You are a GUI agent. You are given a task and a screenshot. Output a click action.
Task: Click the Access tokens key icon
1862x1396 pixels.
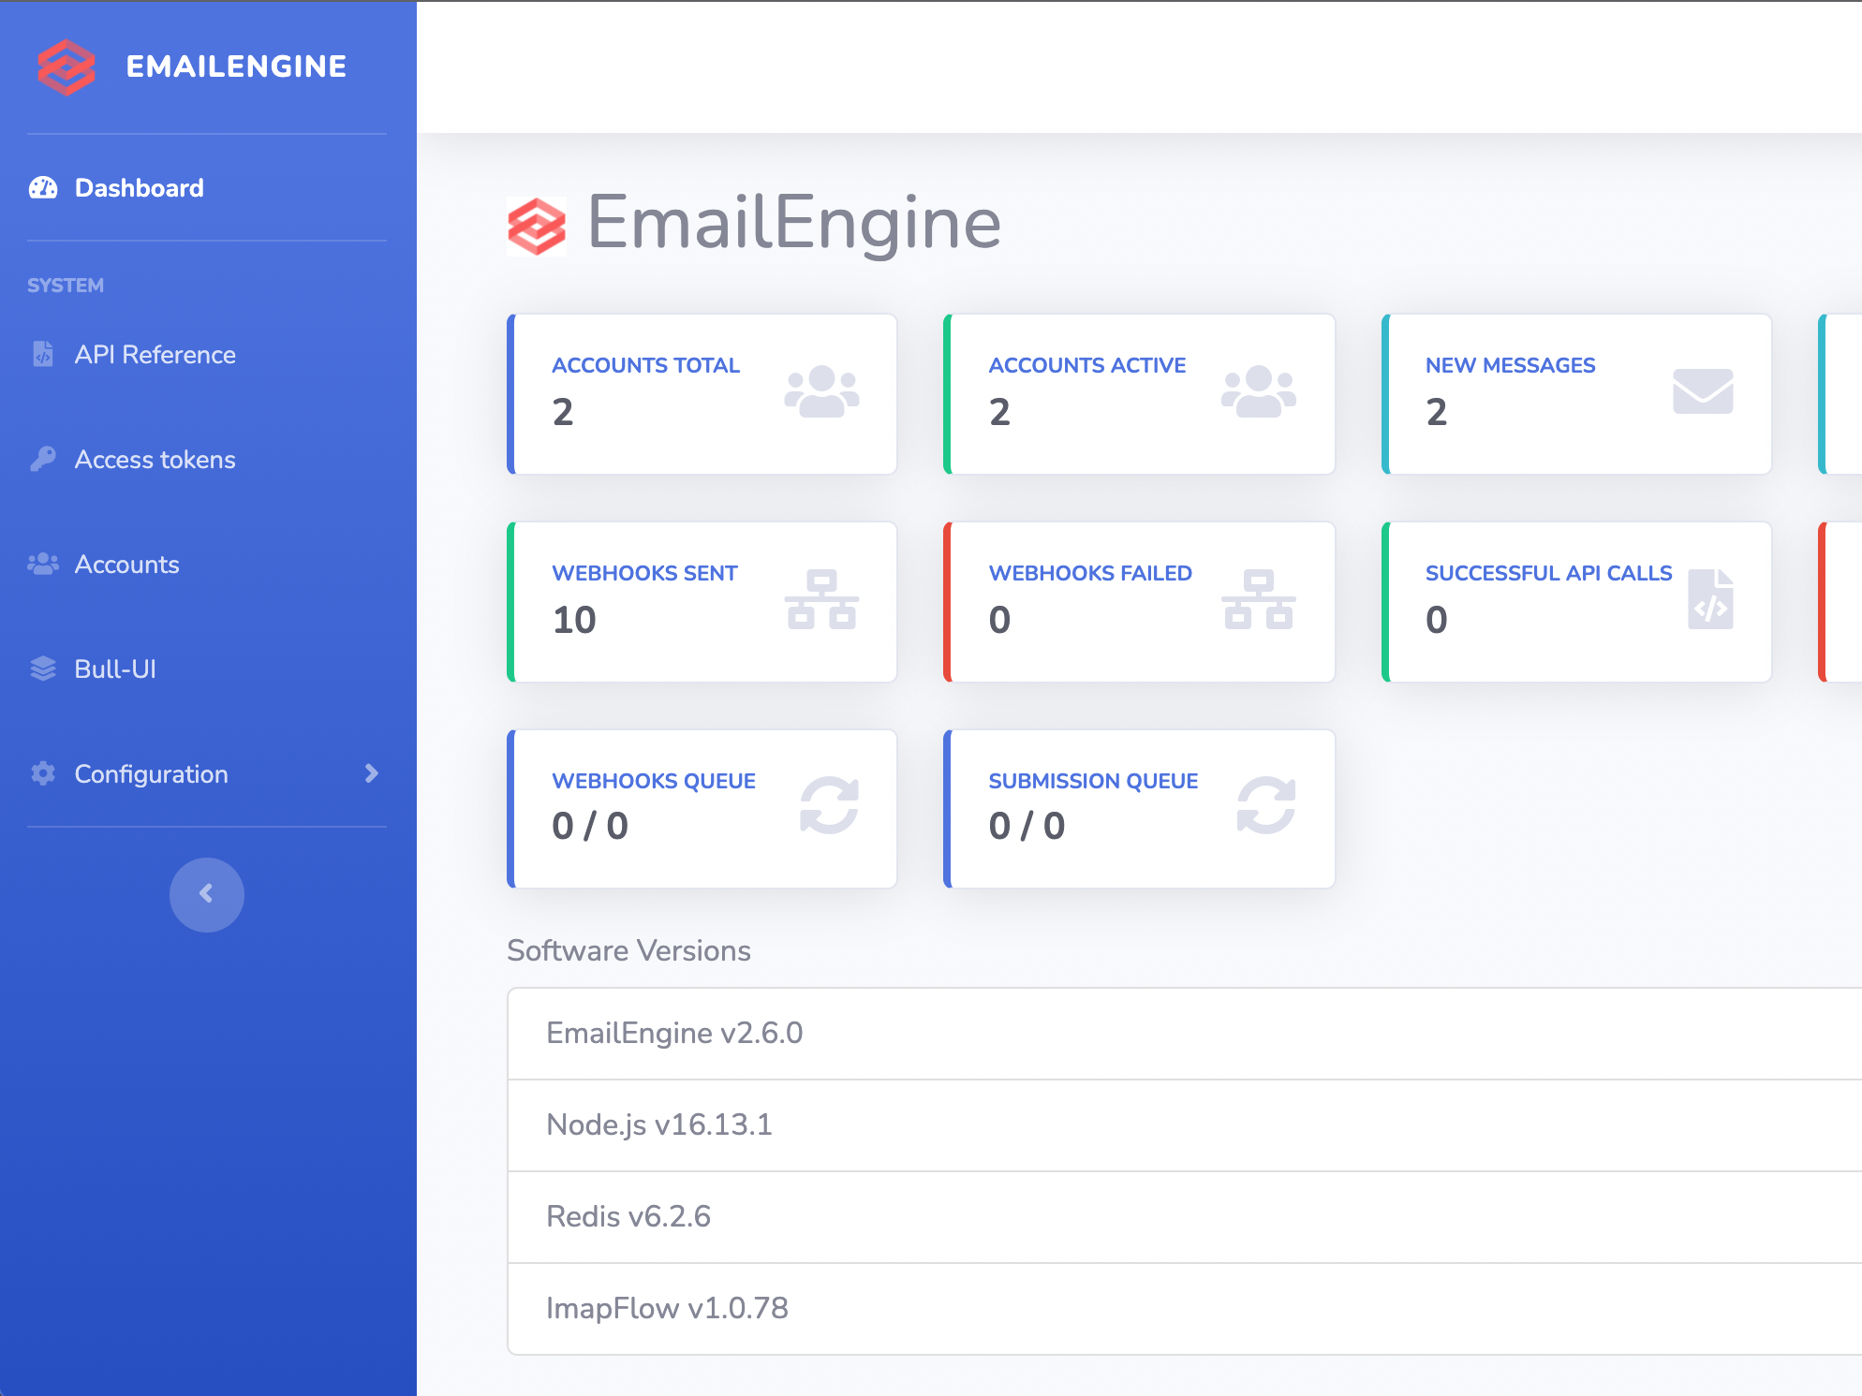pos(43,459)
